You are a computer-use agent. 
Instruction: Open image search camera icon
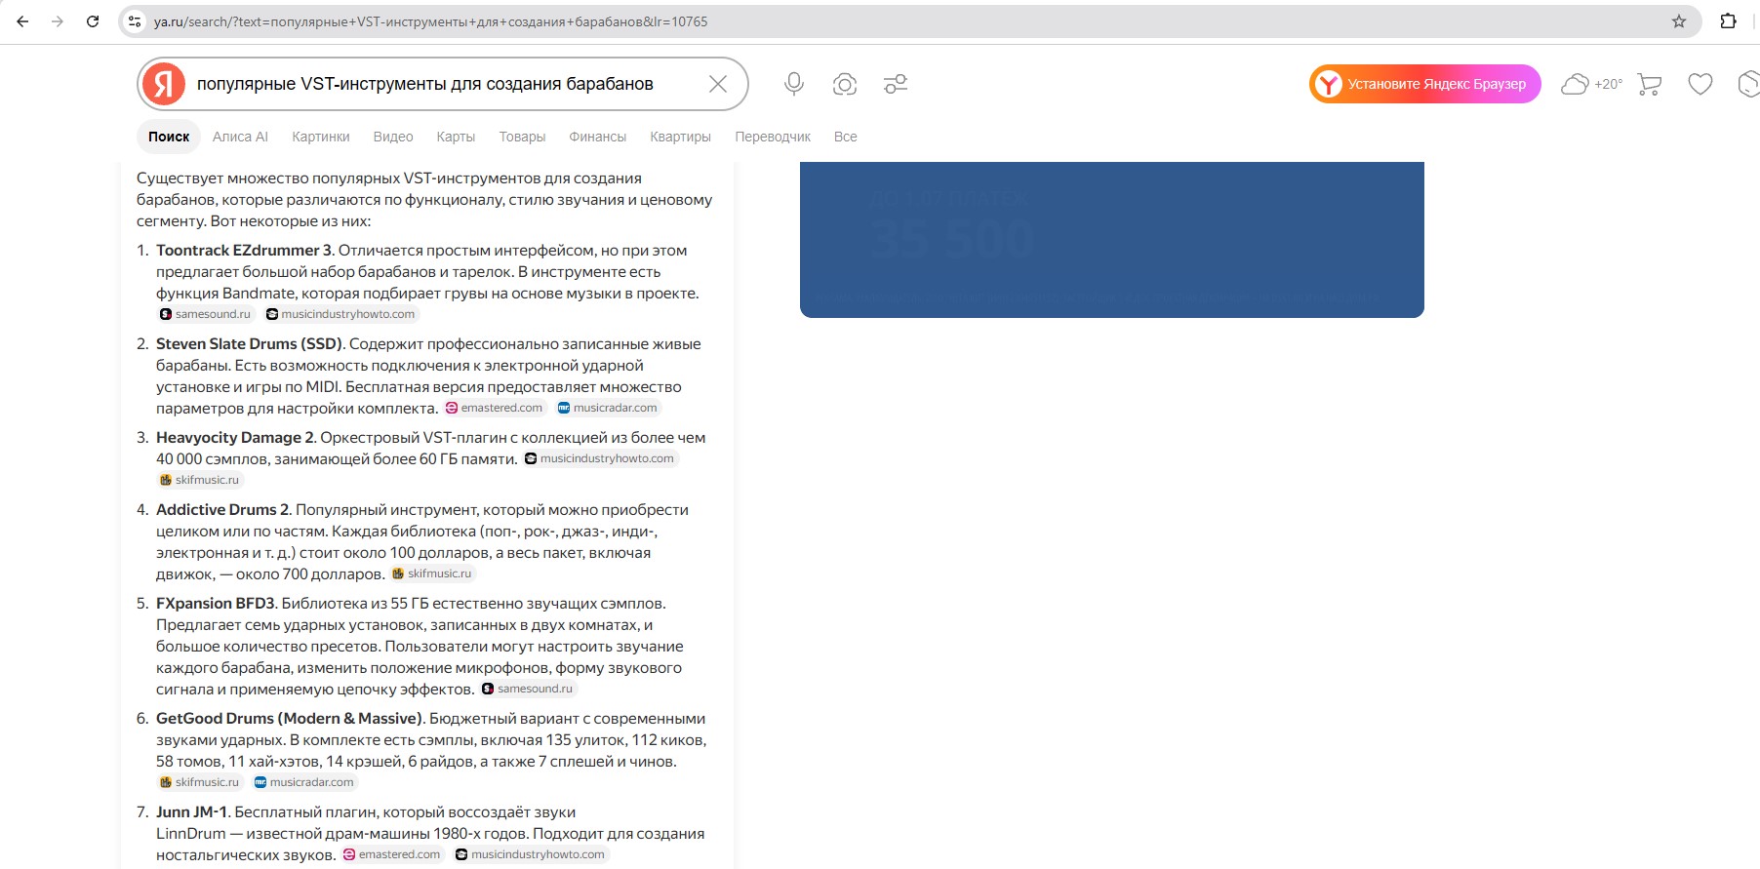point(845,84)
